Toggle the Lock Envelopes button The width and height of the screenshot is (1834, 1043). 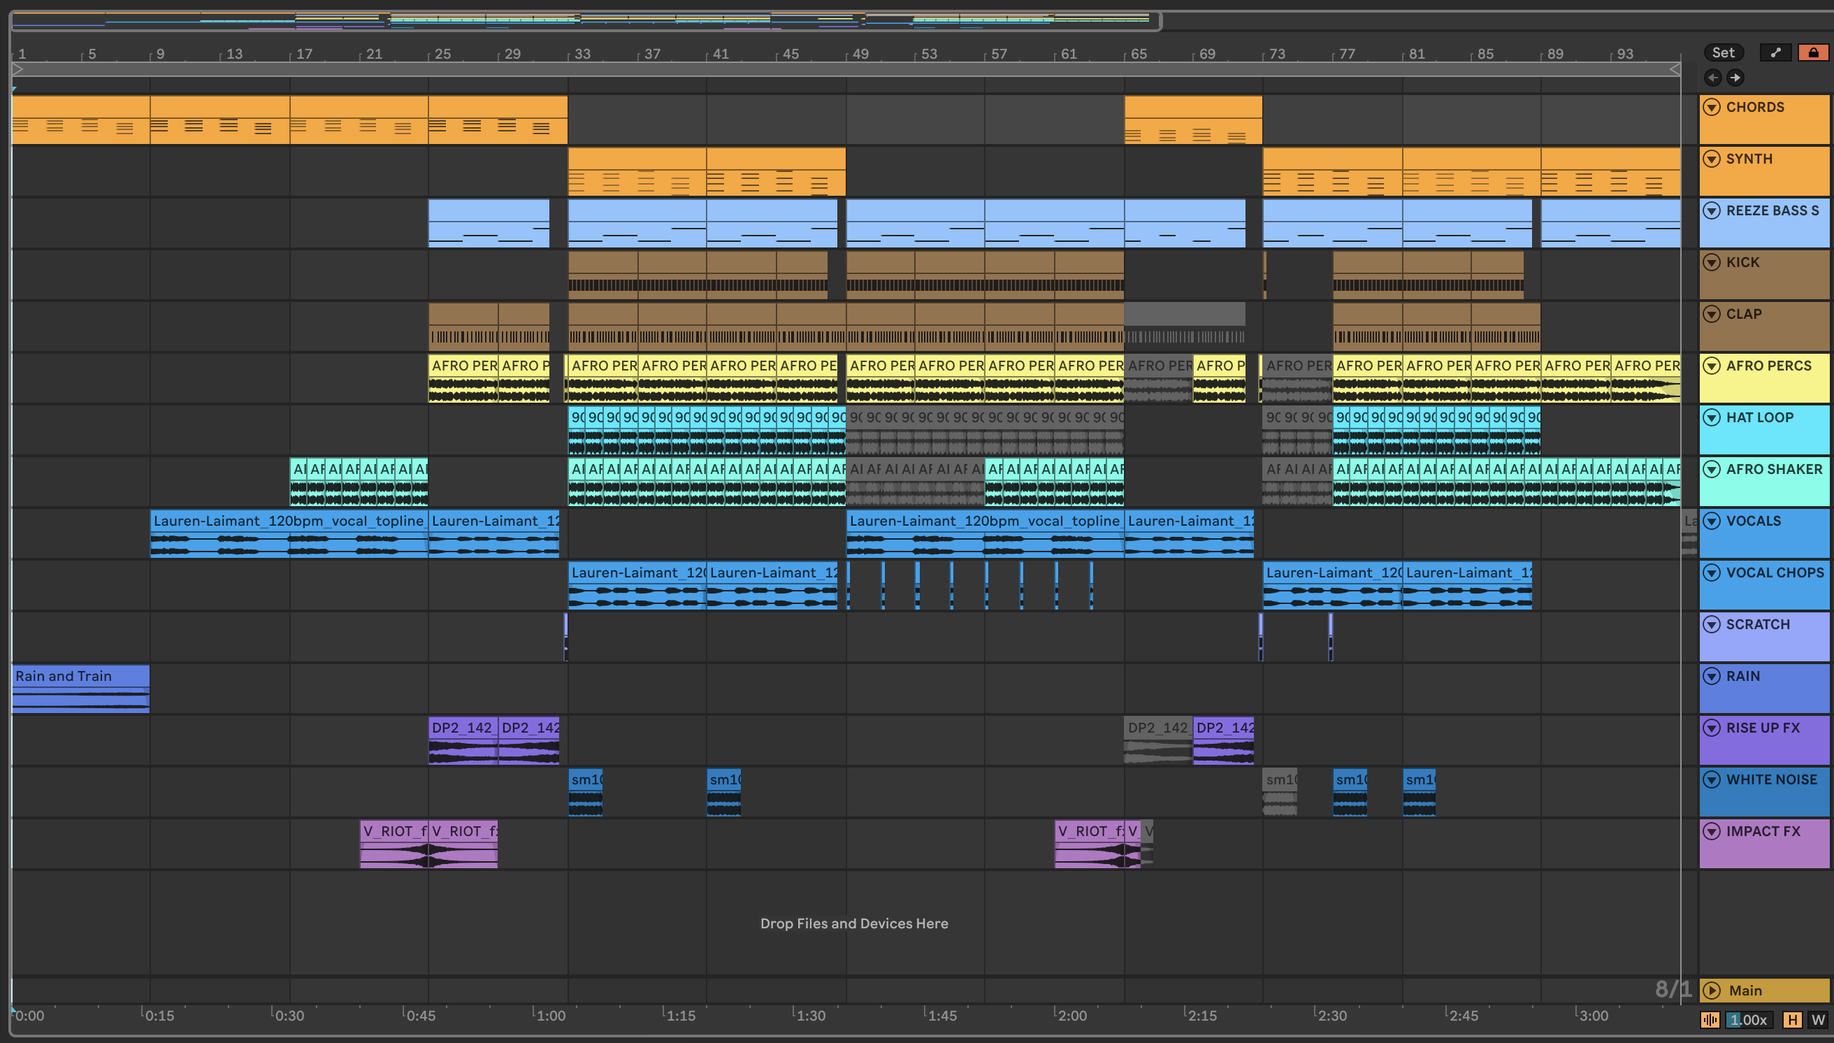click(x=1812, y=52)
